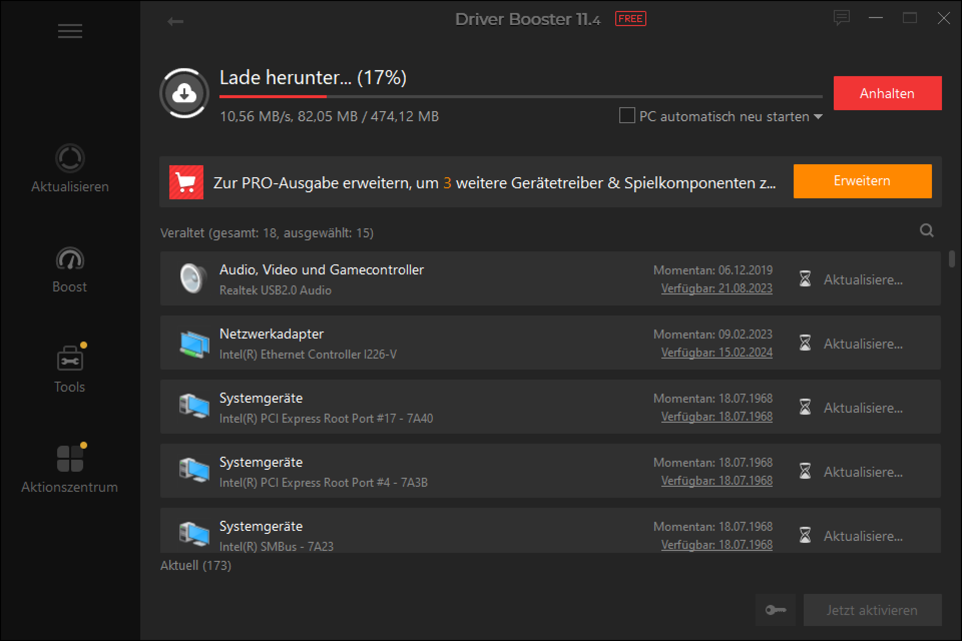The width and height of the screenshot is (962, 641).
Task: Open the Aktionszentrum section
Action: coord(70,469)
